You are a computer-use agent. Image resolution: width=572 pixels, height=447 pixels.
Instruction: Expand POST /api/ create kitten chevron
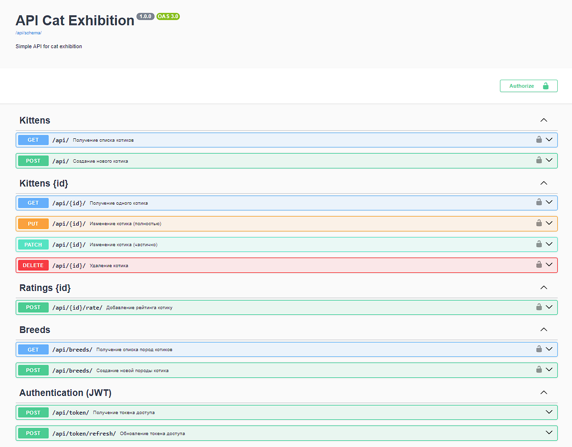(549, 160)
